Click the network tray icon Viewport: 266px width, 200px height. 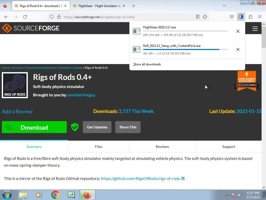click(227, 195)
